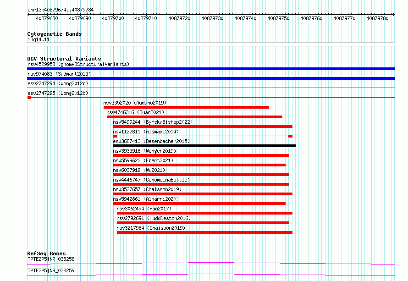This screenshot has width=408, height=281.
Task: Click the nsv3933918 Wenger2019 red bar
Action: (201, 155)
